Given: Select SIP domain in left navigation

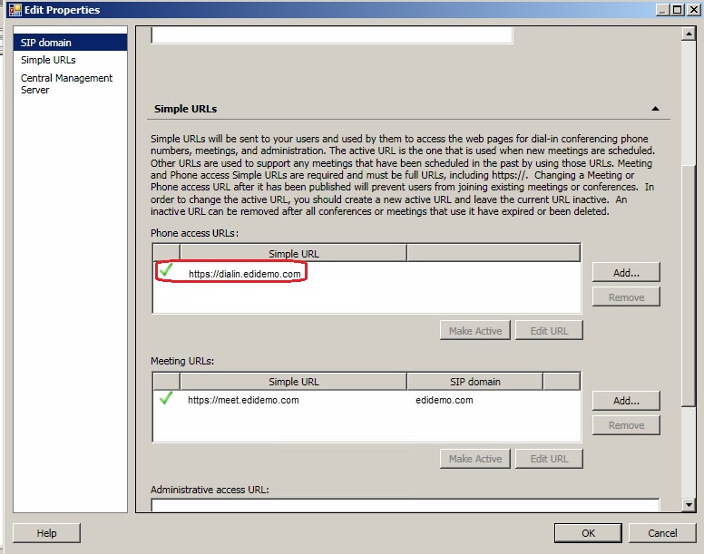Looking at the screenshot, I should click(70, 43).
